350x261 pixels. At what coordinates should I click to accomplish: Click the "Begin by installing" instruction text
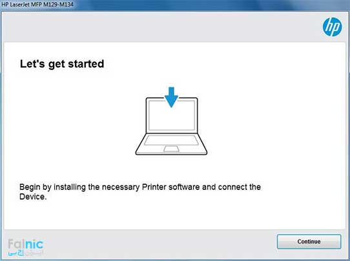pos(140,192)
